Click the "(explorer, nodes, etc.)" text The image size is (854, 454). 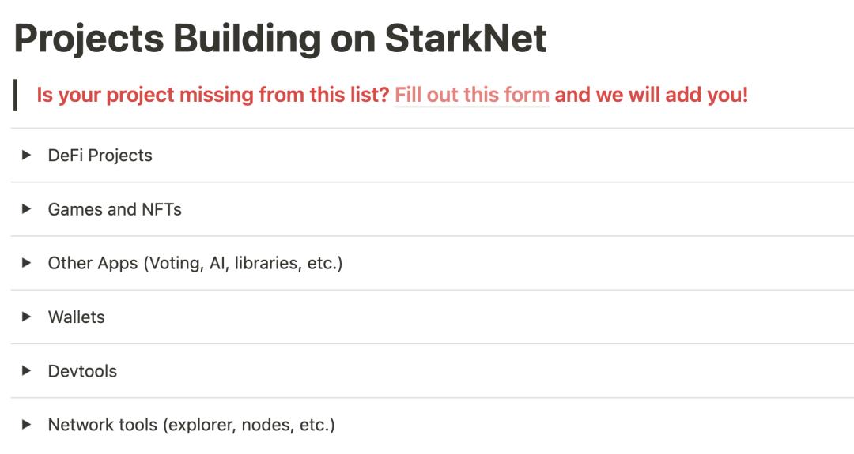(x=248, y=425)
